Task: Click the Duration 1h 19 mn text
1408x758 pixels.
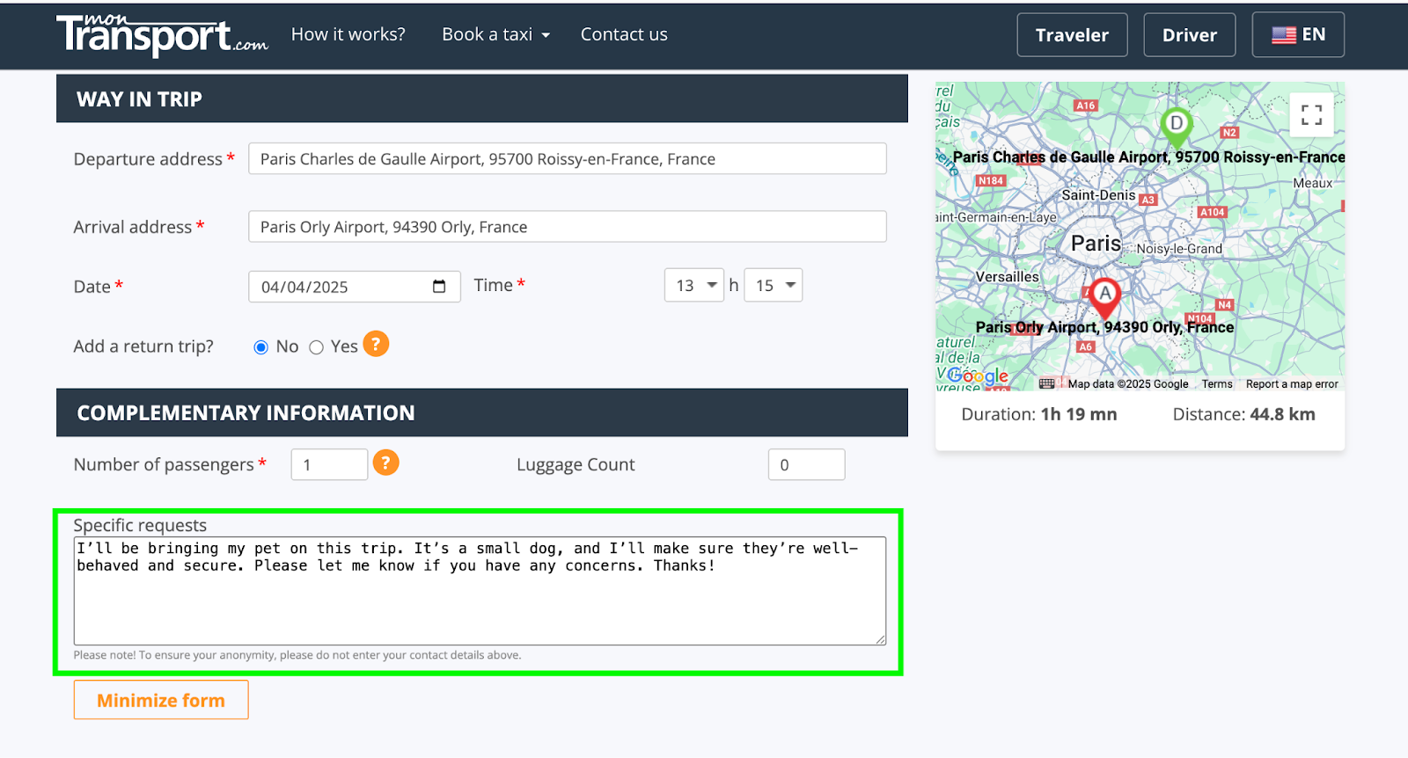Action: click(1039, 414)
